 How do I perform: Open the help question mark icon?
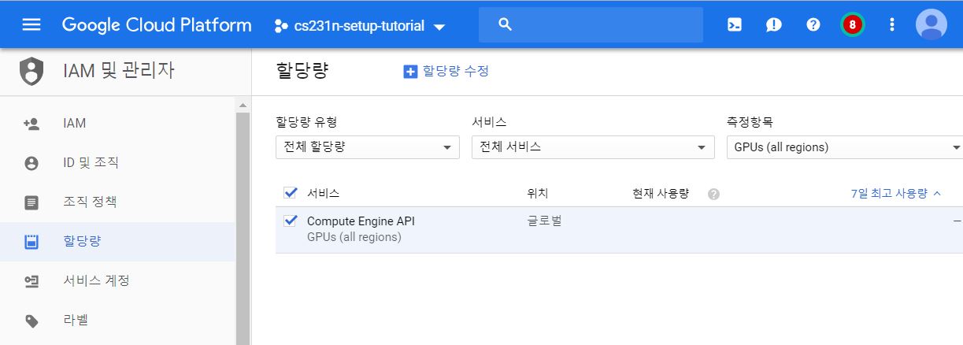(813, 24)
